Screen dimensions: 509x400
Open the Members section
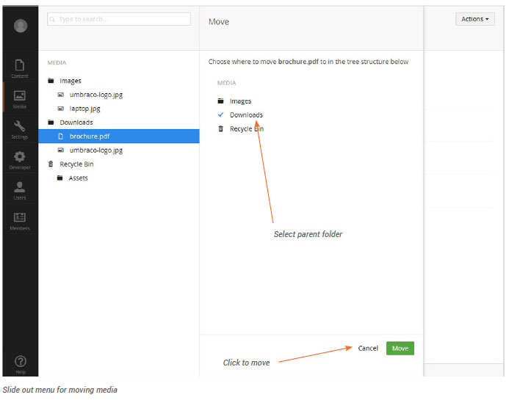20,221
